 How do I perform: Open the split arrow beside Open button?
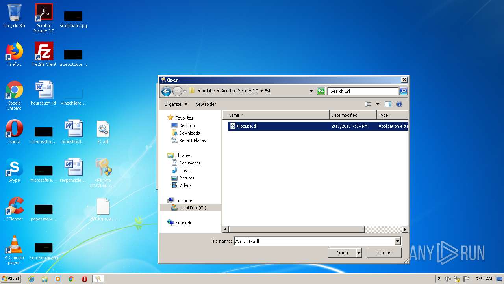point(359,253)
